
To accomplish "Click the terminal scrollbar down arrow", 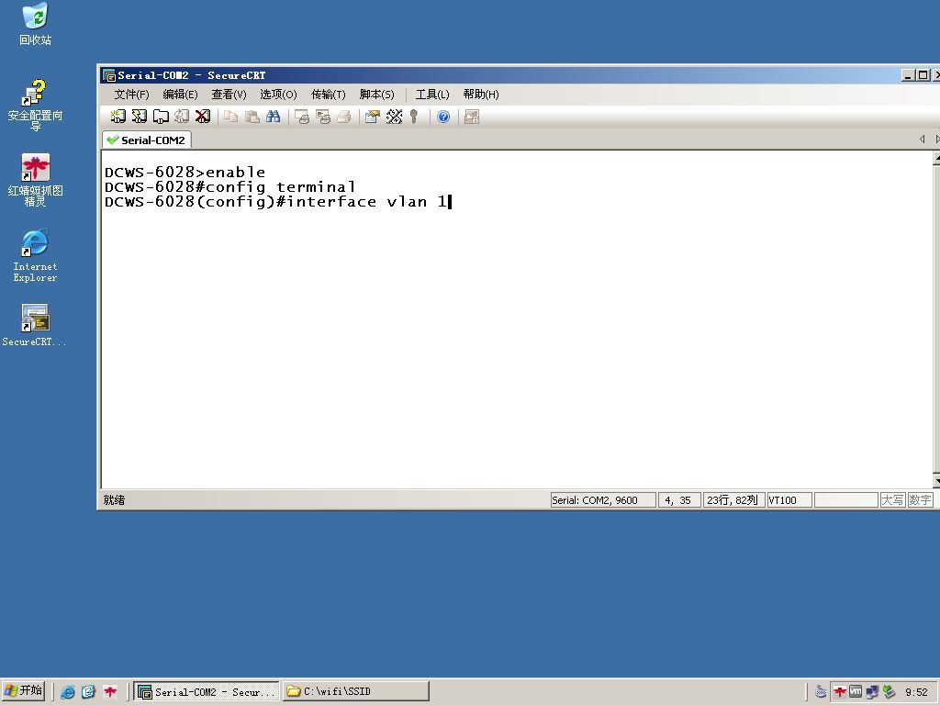I will pyautogui.click(x=936, y=480).
